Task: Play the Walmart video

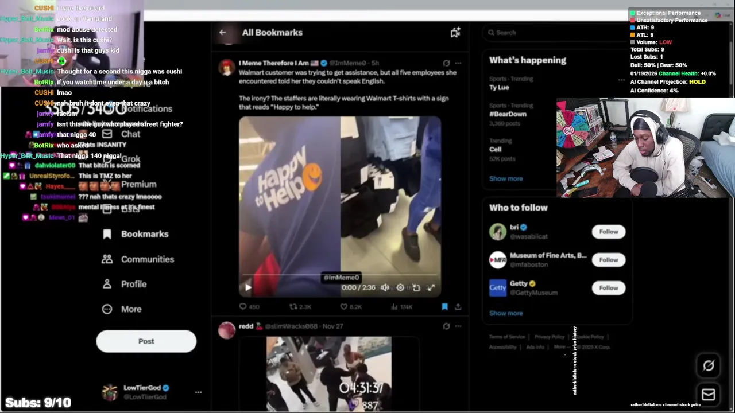Action: click(247, 287)
